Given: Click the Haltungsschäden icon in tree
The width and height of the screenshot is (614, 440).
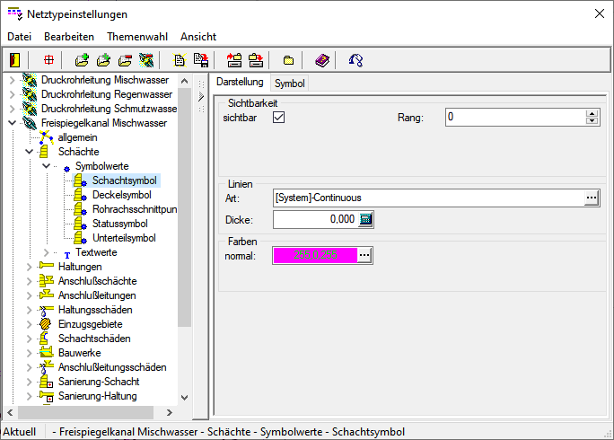Looking at the screenshot, I should 47,310.
